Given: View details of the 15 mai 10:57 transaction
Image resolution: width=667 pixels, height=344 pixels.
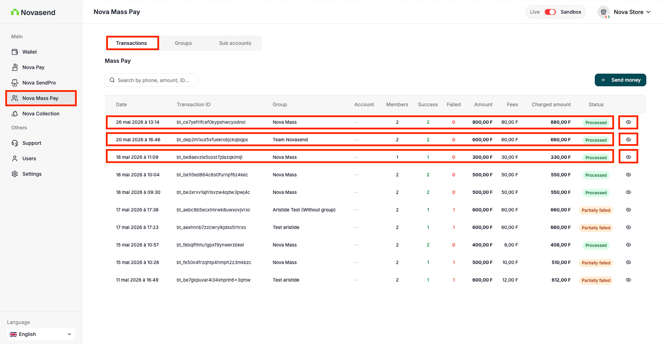Looking at the screenshot, I should click(628, 245).
